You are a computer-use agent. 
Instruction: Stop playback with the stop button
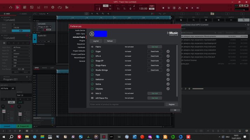coord(187,8)
